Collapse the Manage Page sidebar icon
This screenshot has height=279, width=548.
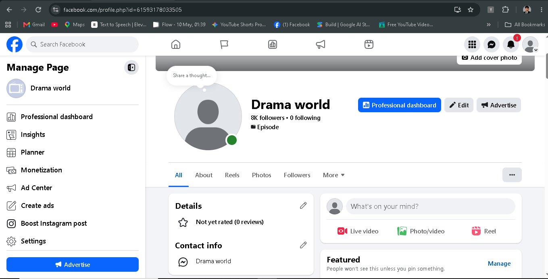point(131,67)
